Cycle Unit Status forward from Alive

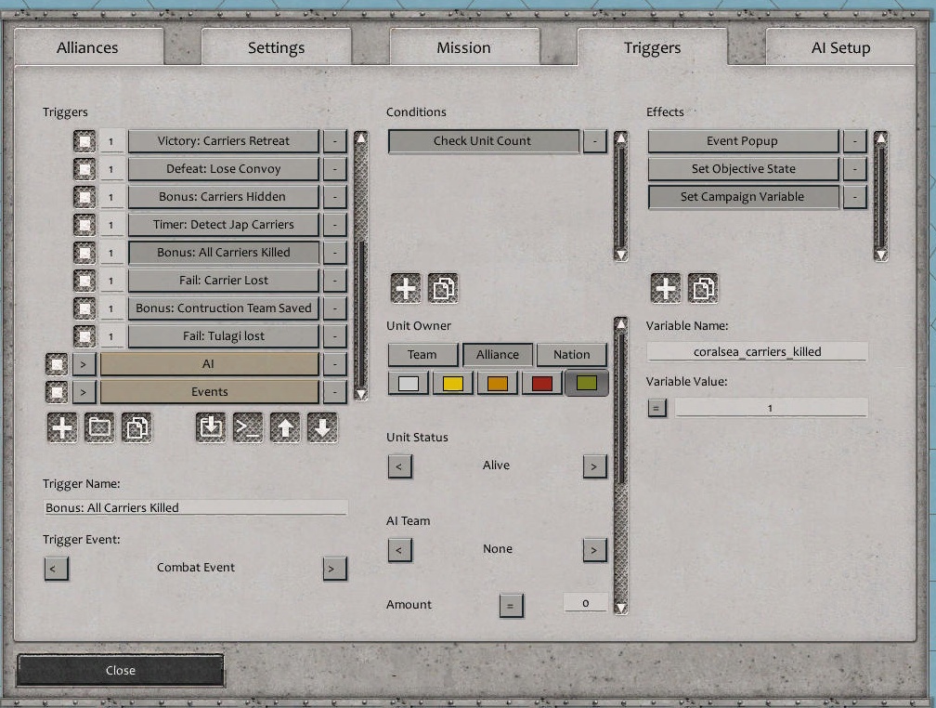pyautogui.click(x=593, y=465)
